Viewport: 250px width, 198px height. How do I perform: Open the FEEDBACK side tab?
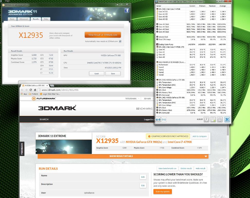22,149
